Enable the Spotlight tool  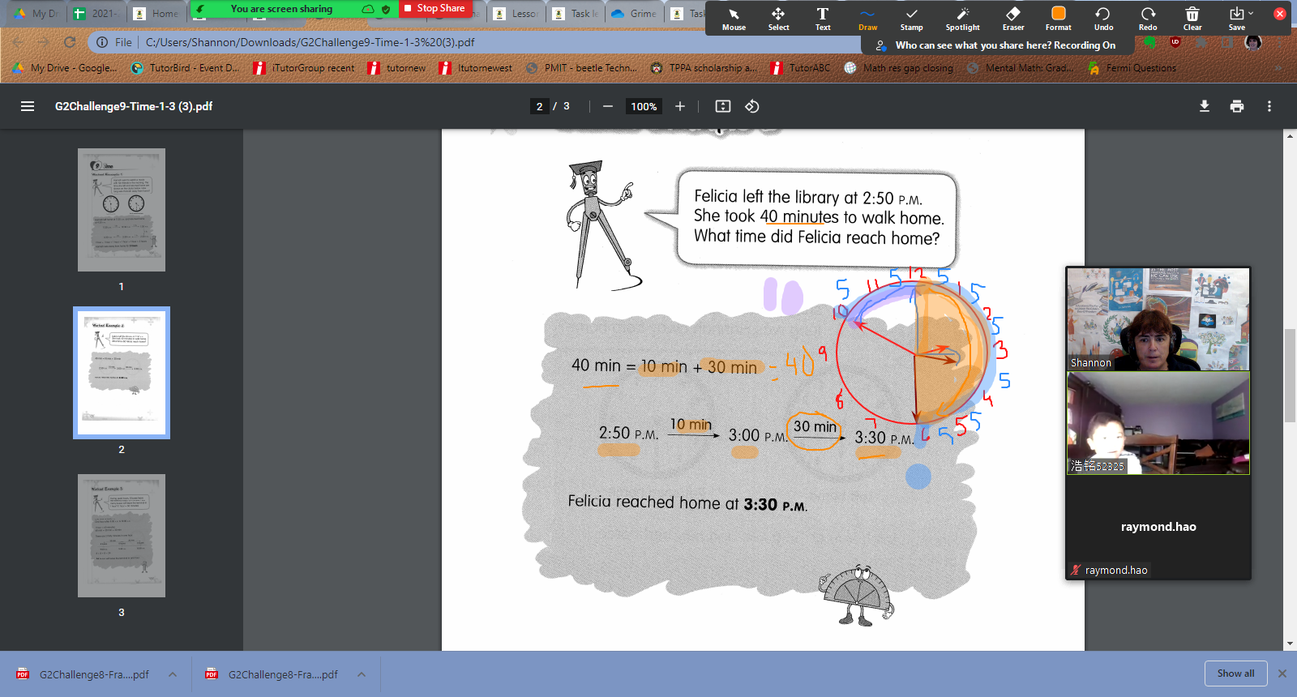coord(962,19)
